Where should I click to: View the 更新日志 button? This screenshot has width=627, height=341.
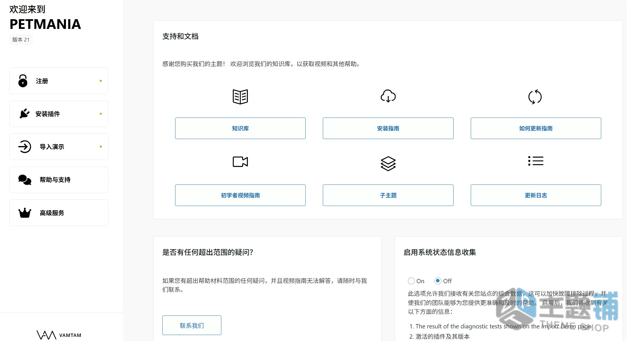536,195
